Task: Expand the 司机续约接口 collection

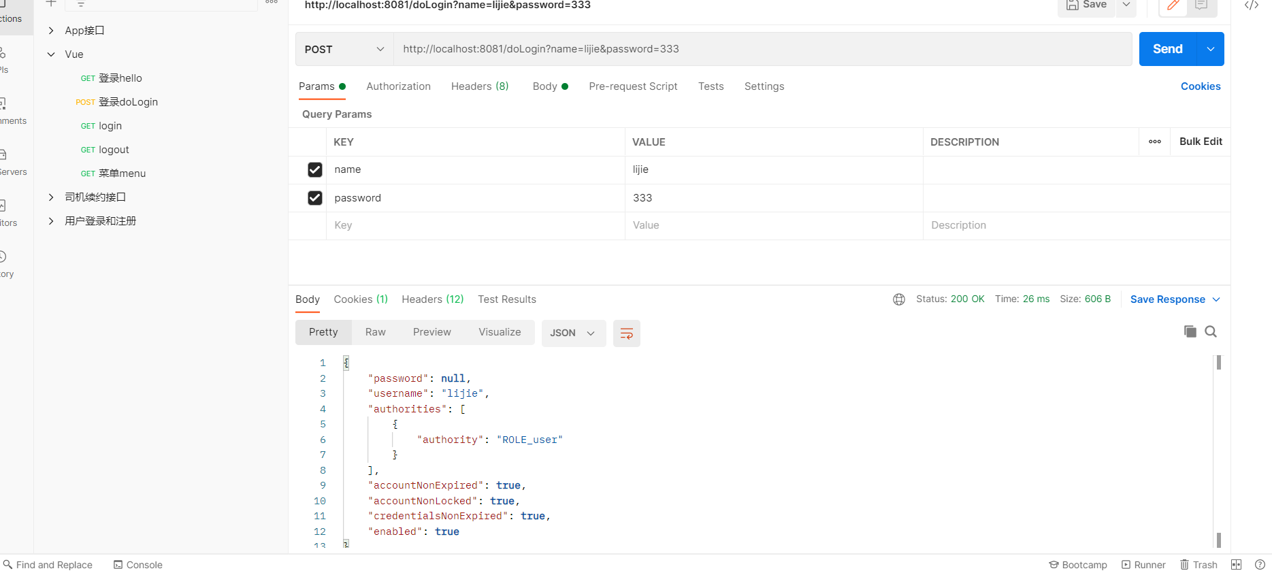Action: pos(51,197)
